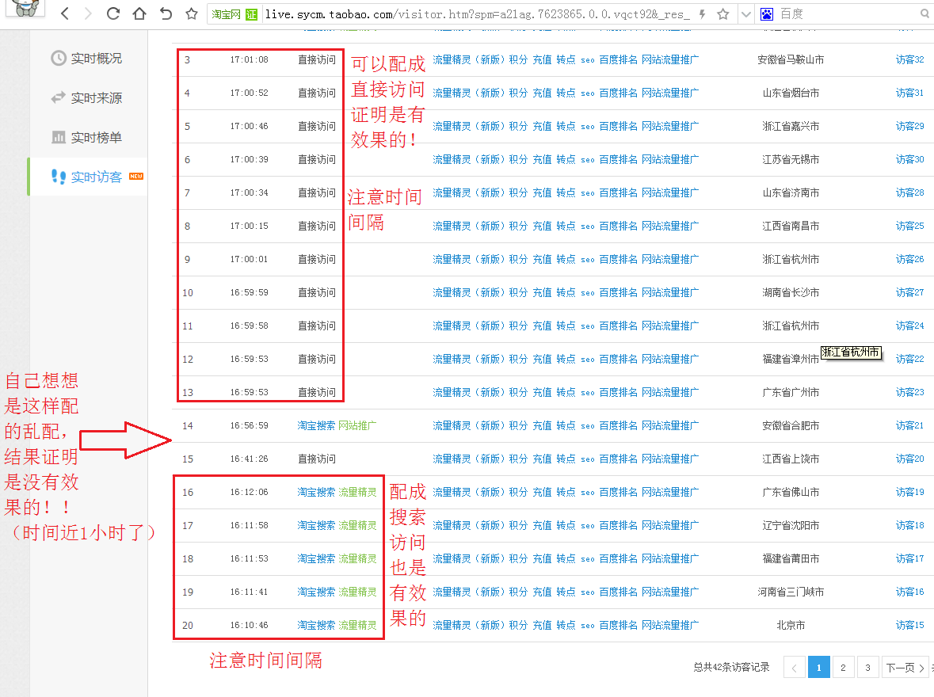Open the 访客17 visitor link
Screen dimensions: 934x697
pyautogui.click(x=909, y=559)
